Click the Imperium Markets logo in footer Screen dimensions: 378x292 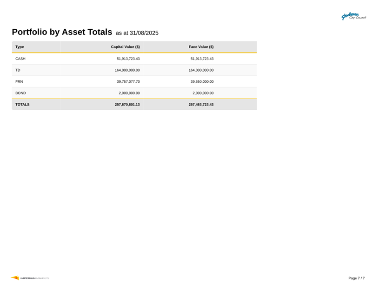(30, 278)
